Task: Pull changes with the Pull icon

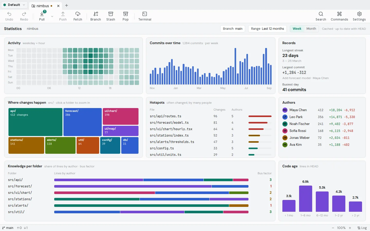Action: 42,14
